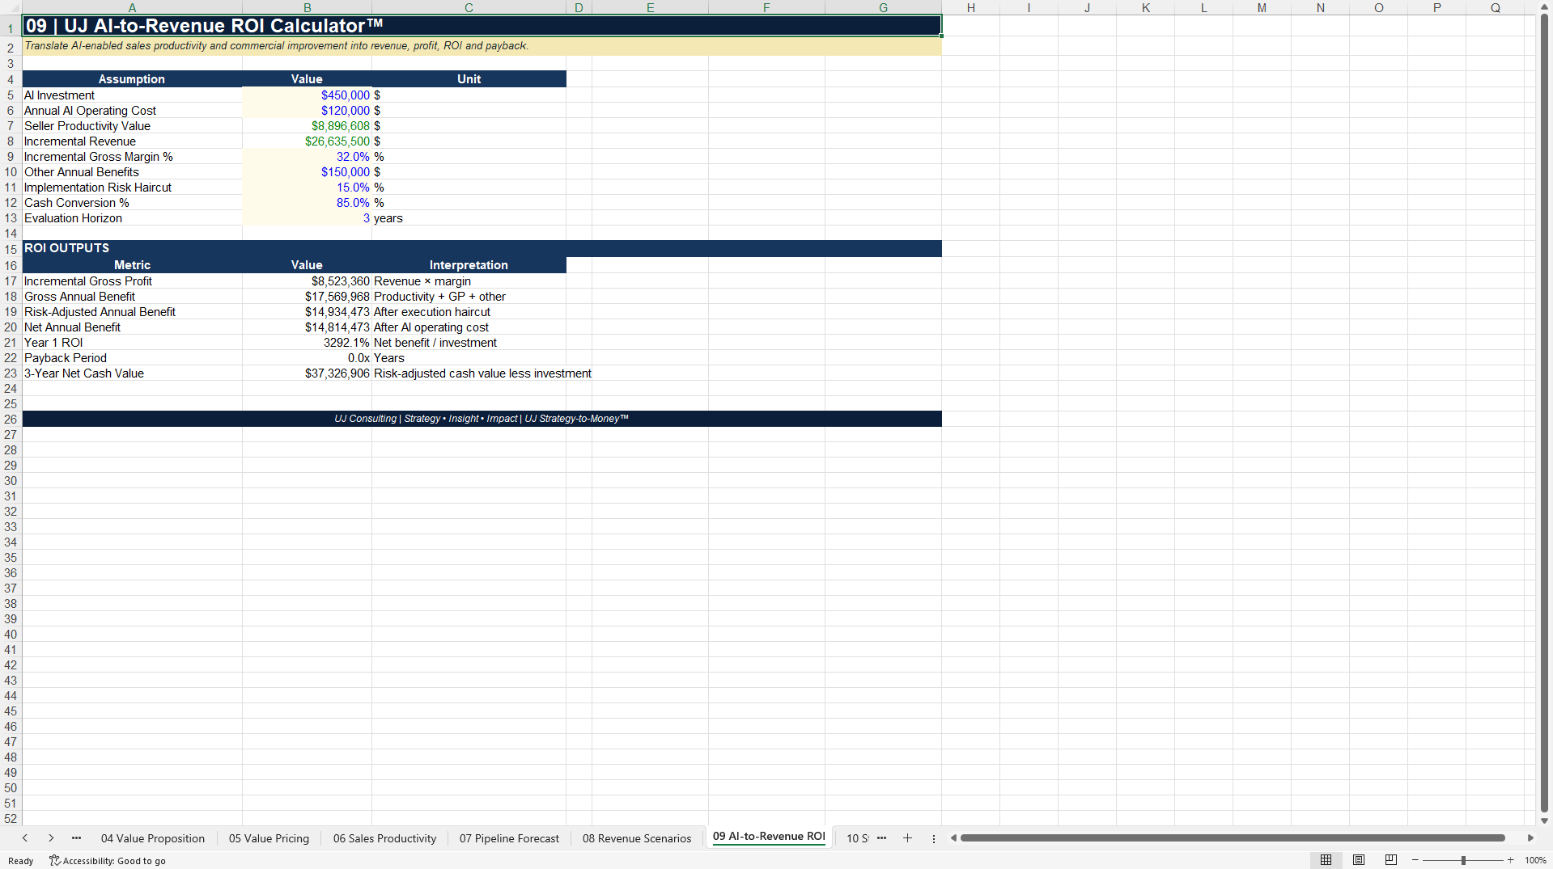Select the 32.0% gross margin value
1553x869 pixels.
point(307,157)
